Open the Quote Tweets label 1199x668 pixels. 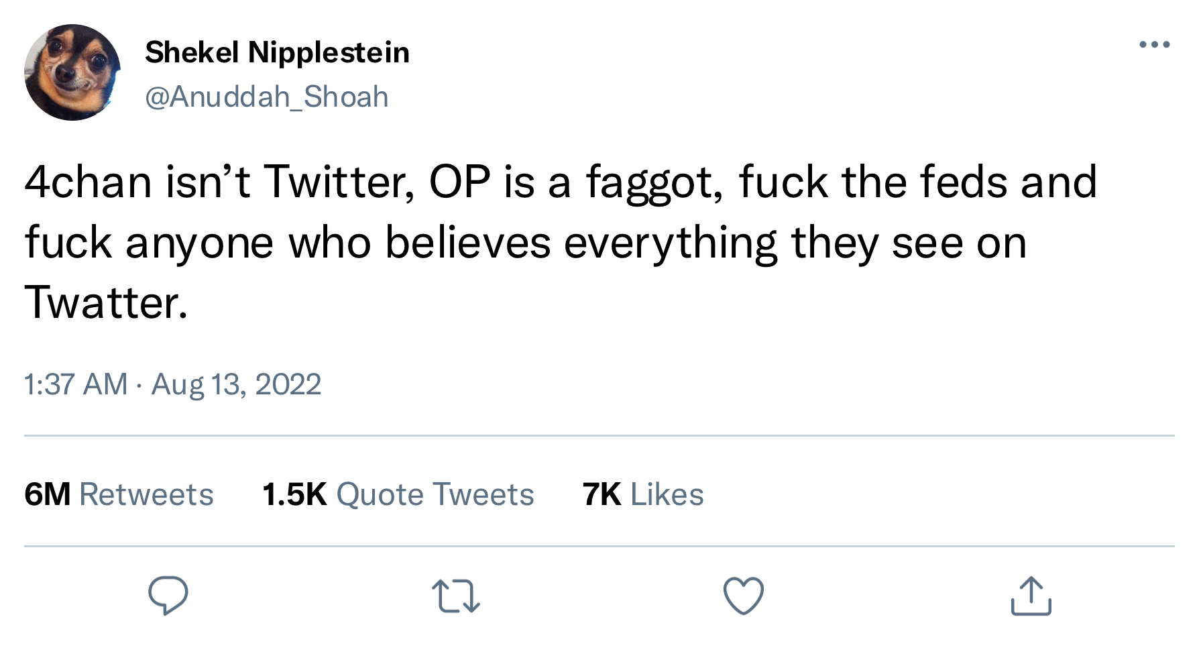coord(435,494)
